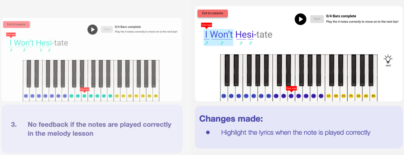Image resolution: width=404 pixels, height=155 pixels.
Task: Click the word "Won't" in left lyrics
Action: click(24, 43)
